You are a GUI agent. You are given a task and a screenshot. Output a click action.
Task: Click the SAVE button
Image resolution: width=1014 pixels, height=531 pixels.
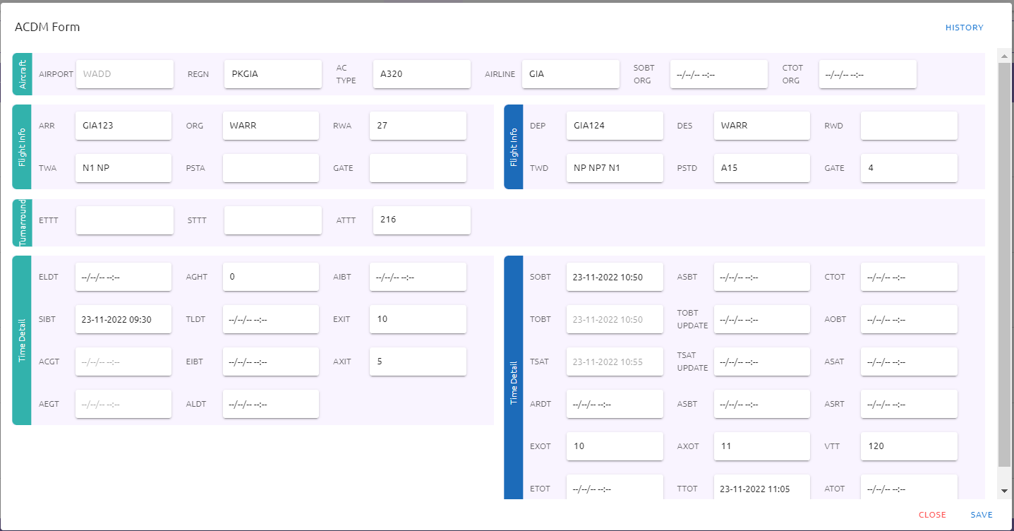coord(982,515)
